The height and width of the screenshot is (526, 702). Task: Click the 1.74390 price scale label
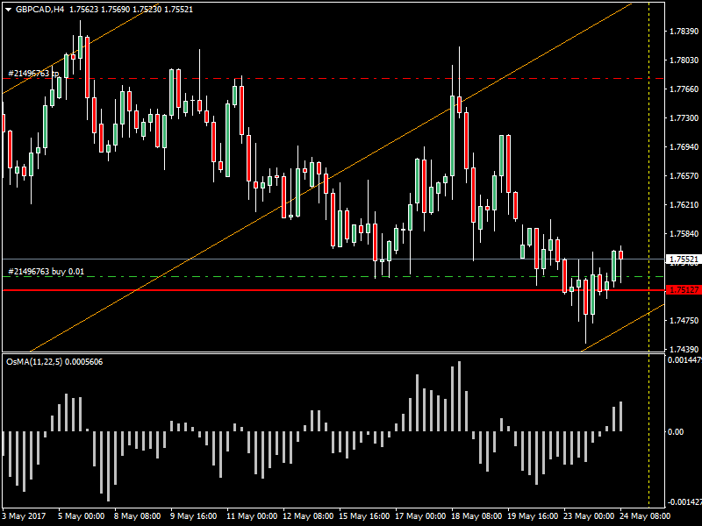point(684,349)
